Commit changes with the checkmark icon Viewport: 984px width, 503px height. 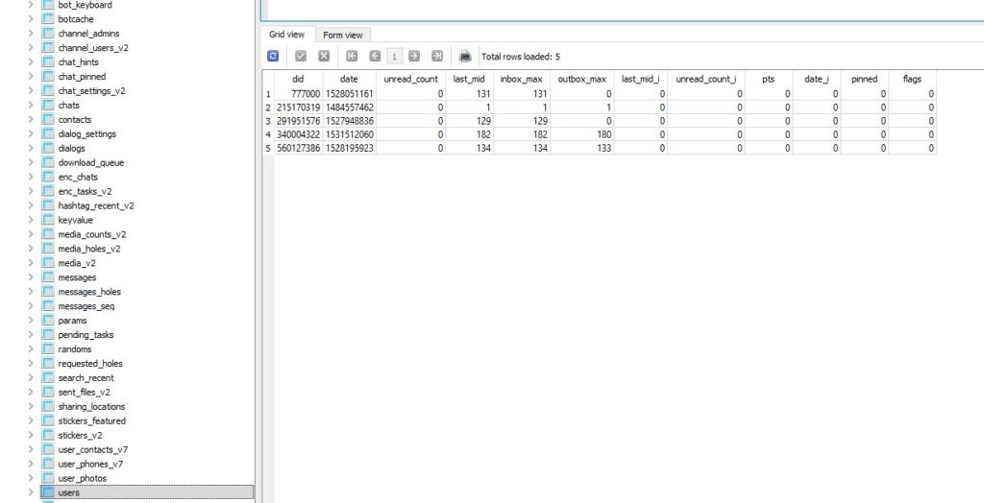[x=301, y=57]
